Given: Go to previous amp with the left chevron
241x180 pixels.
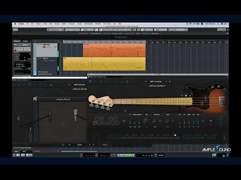Looking at the screenshot, I should click(19, 118).
